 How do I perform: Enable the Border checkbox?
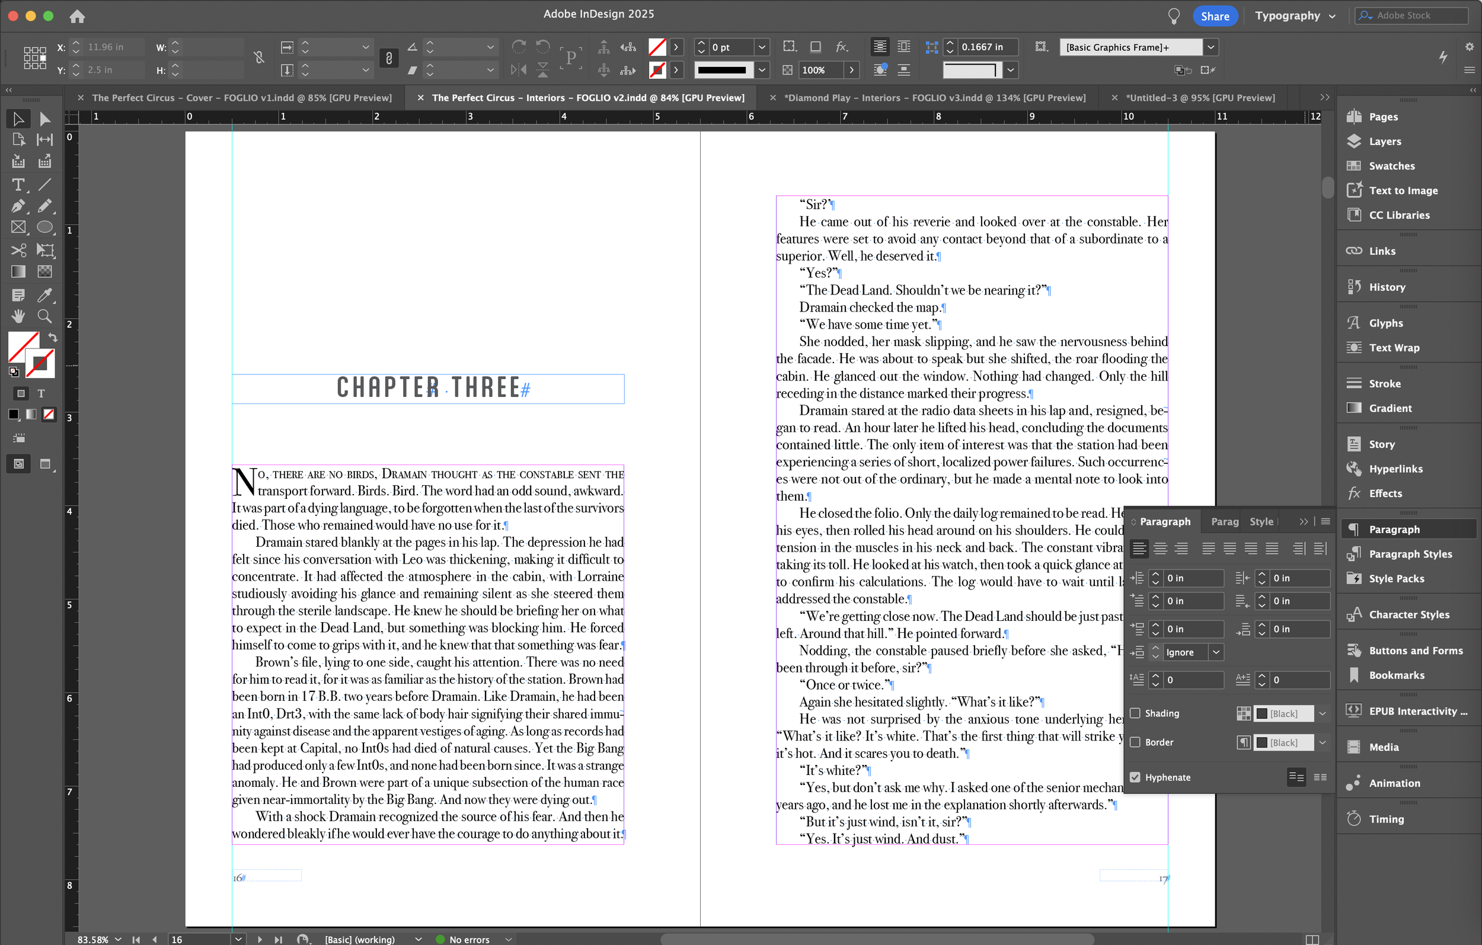click(x=1134, y=742)
